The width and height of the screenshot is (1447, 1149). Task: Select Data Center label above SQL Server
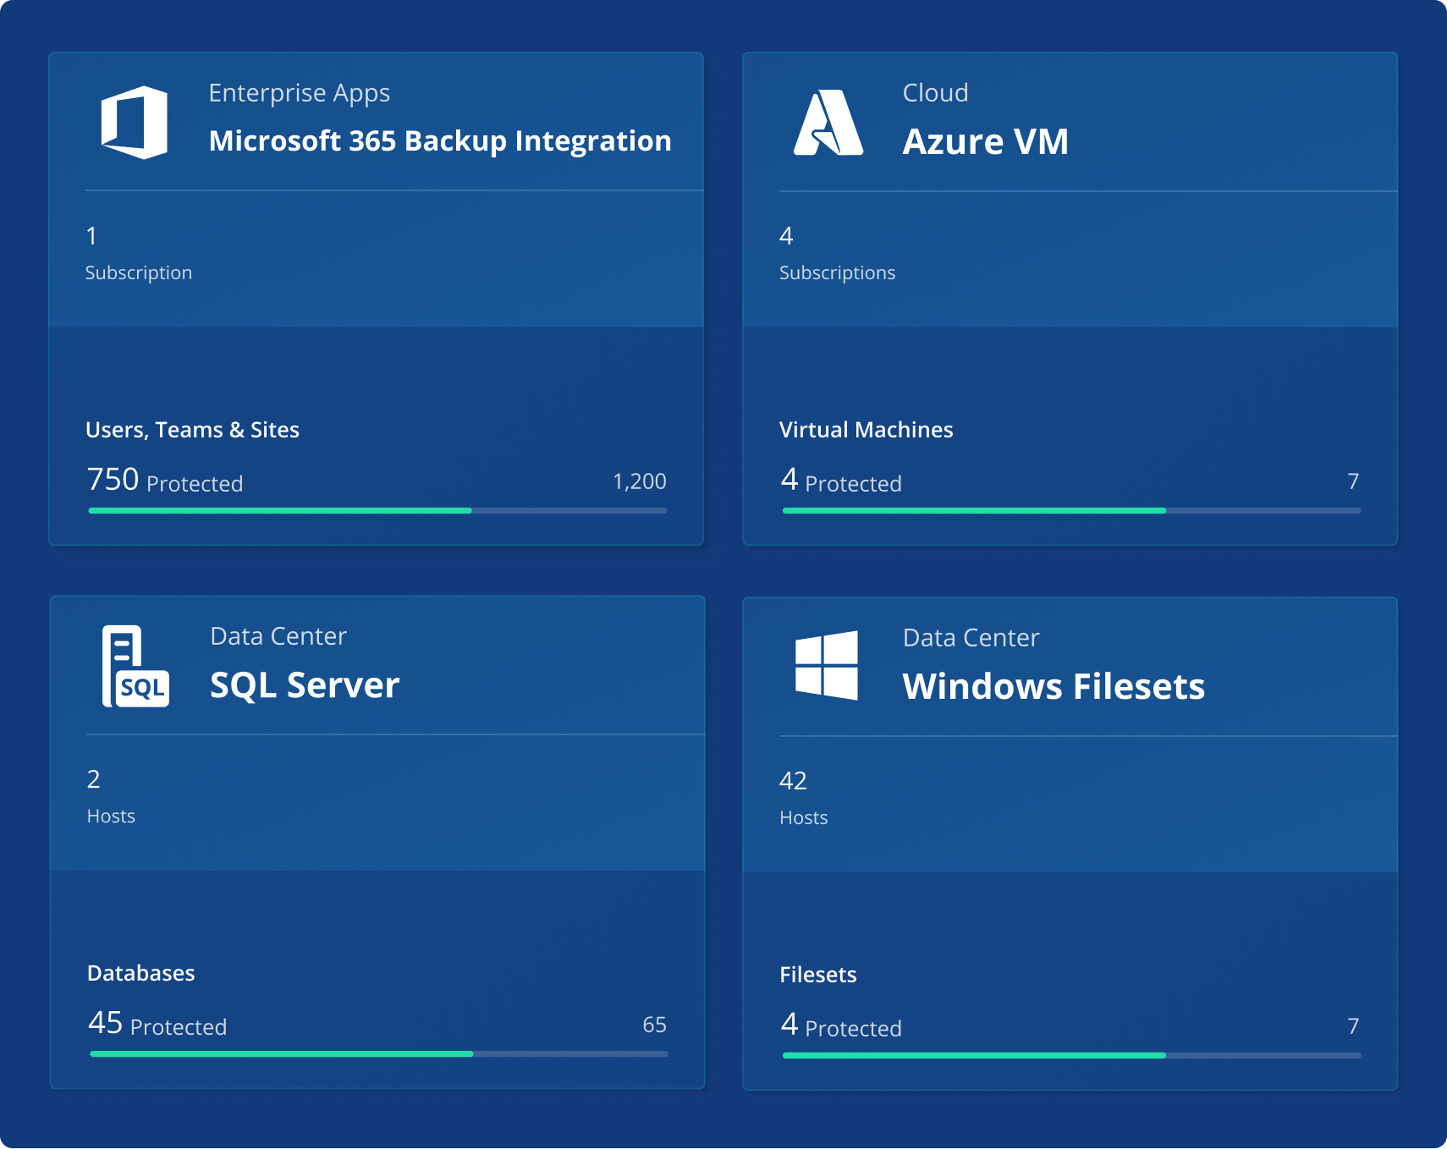[278, 636]
